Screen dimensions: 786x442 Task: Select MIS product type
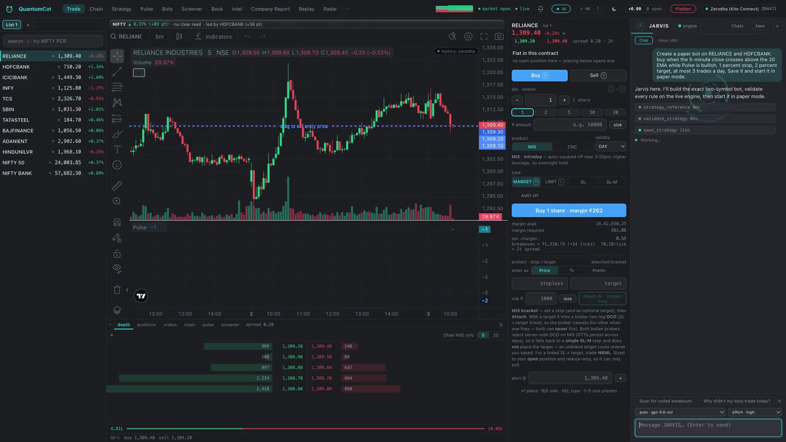[x=532, y=147]
